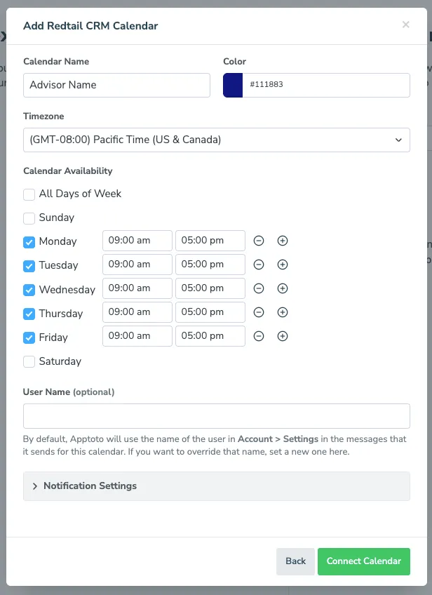Disable Thursday availability checkbox

29,314
